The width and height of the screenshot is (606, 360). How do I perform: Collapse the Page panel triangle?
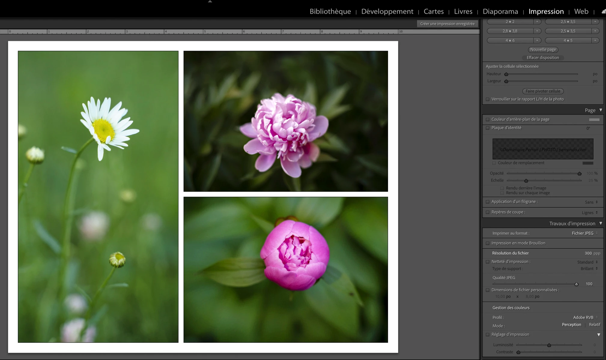(601, 110)
